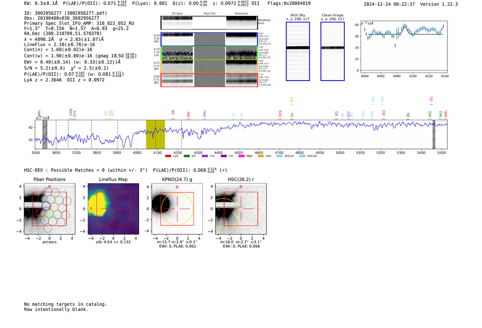Click the Obs 20190408v030 text line

coord(62,18)
